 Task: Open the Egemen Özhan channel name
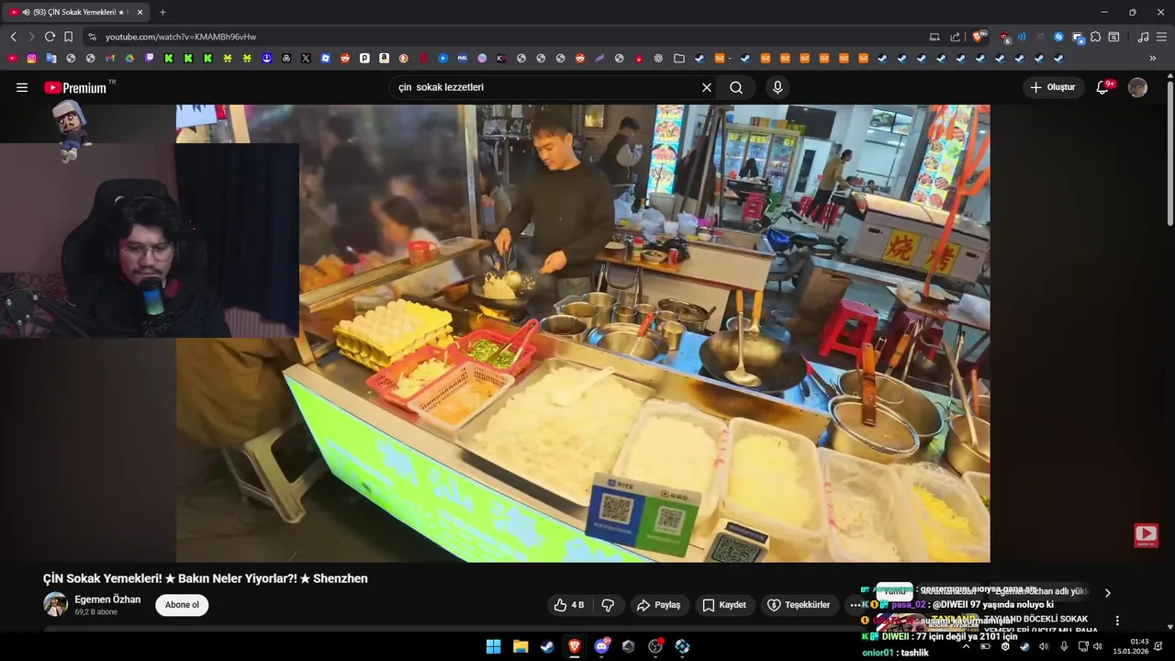pyautogui.click(x=107, y=599)
